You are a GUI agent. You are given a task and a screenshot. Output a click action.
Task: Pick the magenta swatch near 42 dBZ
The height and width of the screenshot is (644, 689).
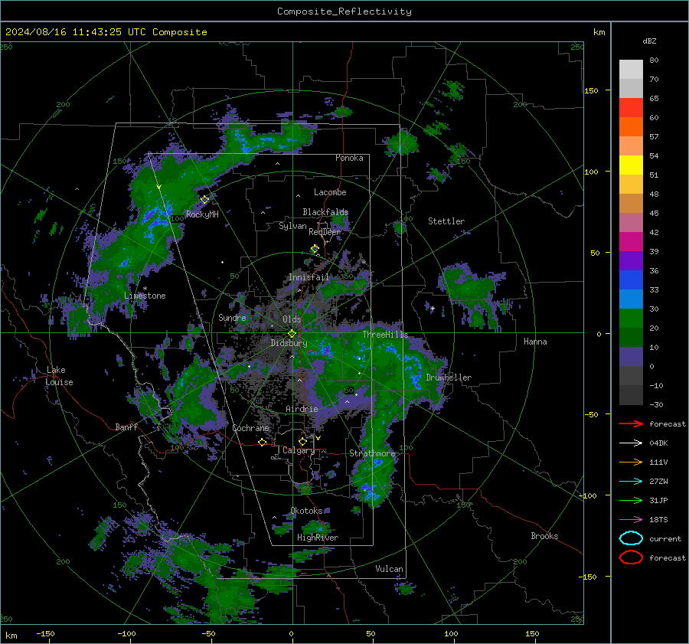coord(631,241)
